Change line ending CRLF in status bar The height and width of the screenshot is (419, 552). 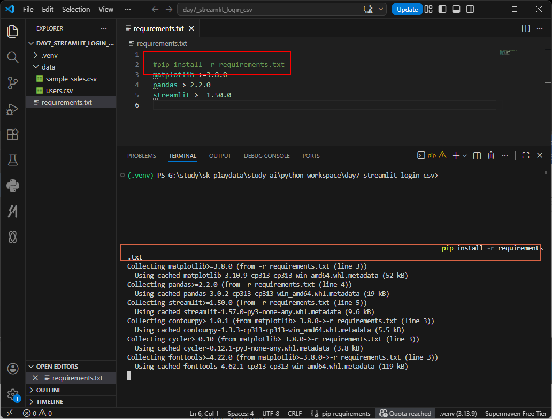point(295,413)
